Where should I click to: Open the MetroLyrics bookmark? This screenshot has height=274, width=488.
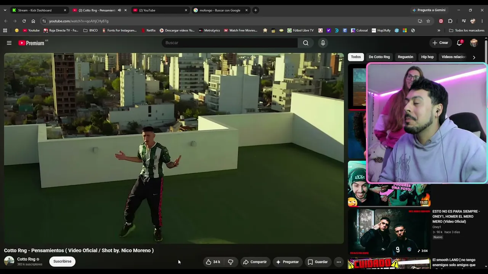[x=209, y=30]
